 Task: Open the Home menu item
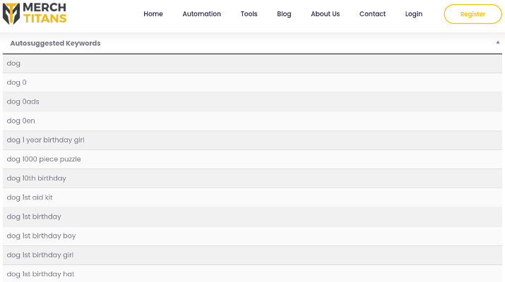pos(153,14)
